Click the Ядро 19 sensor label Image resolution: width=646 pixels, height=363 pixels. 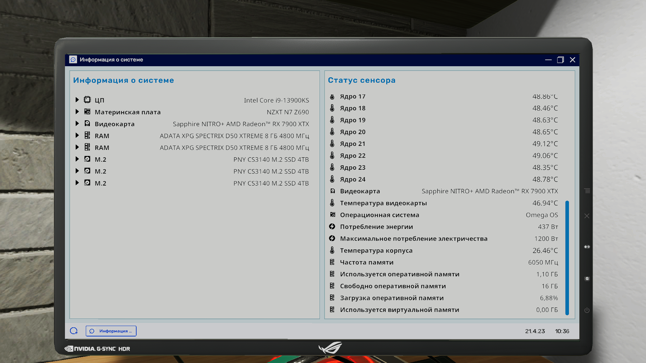click(353, 120)
